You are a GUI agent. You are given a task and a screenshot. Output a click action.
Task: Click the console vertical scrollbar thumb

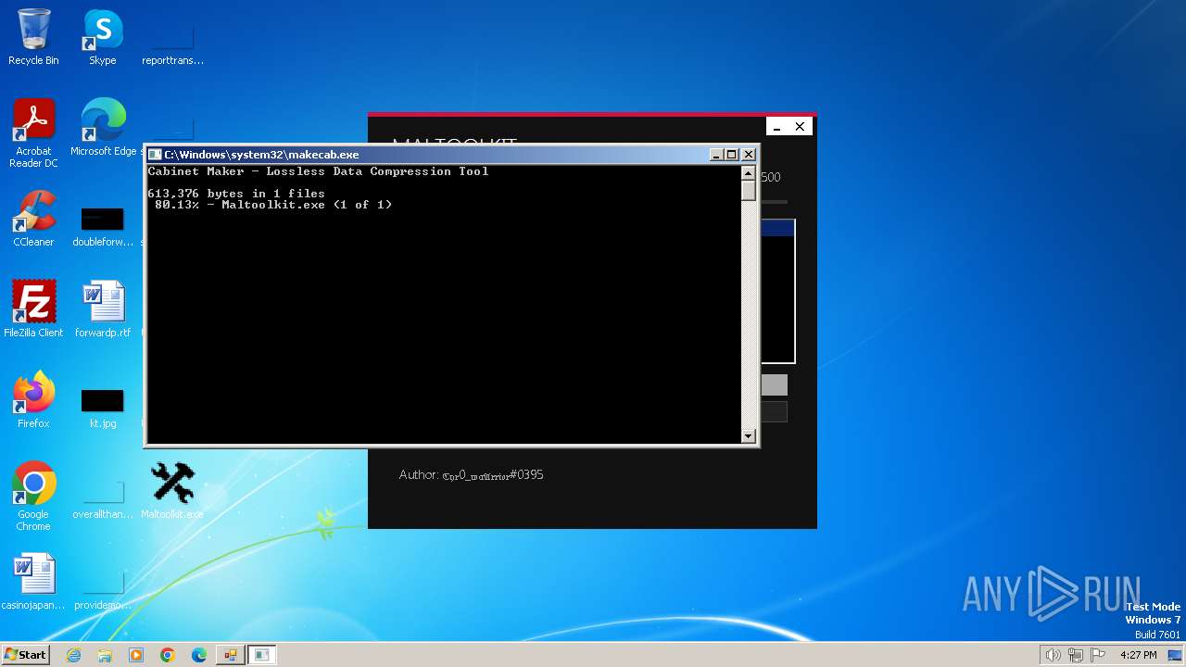(x=749, y=191)
